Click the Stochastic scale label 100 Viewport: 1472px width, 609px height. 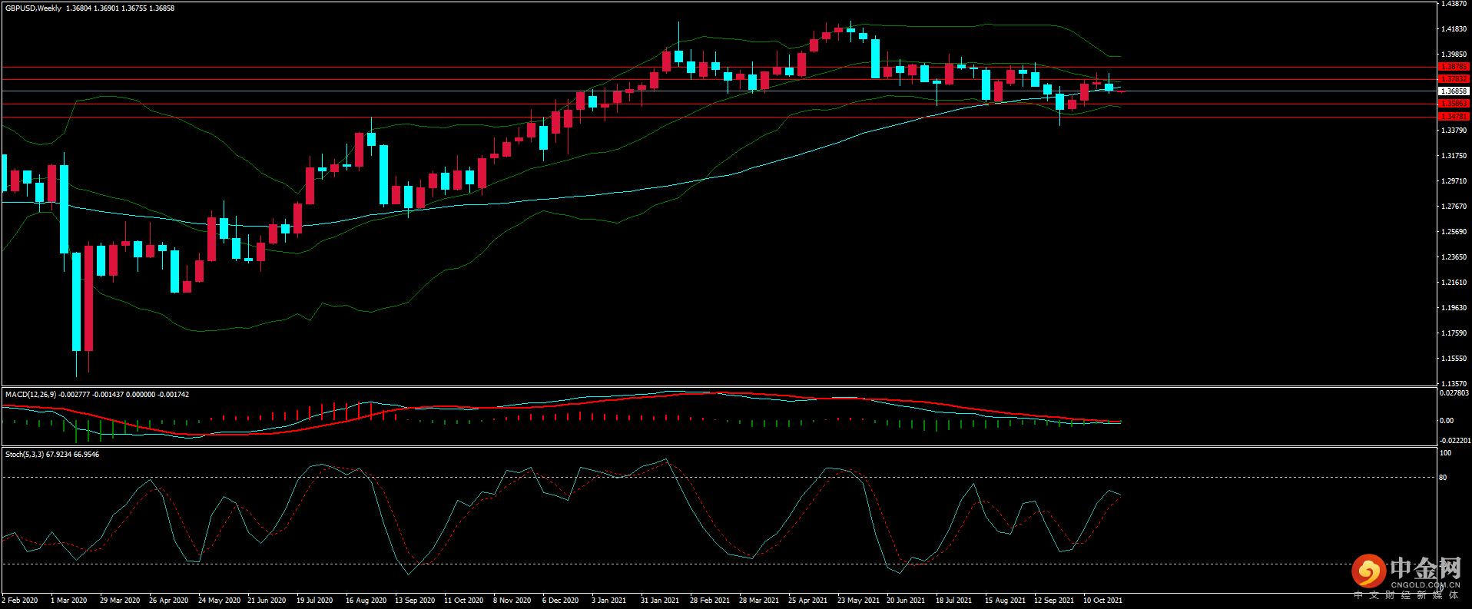click(1445, 453)
